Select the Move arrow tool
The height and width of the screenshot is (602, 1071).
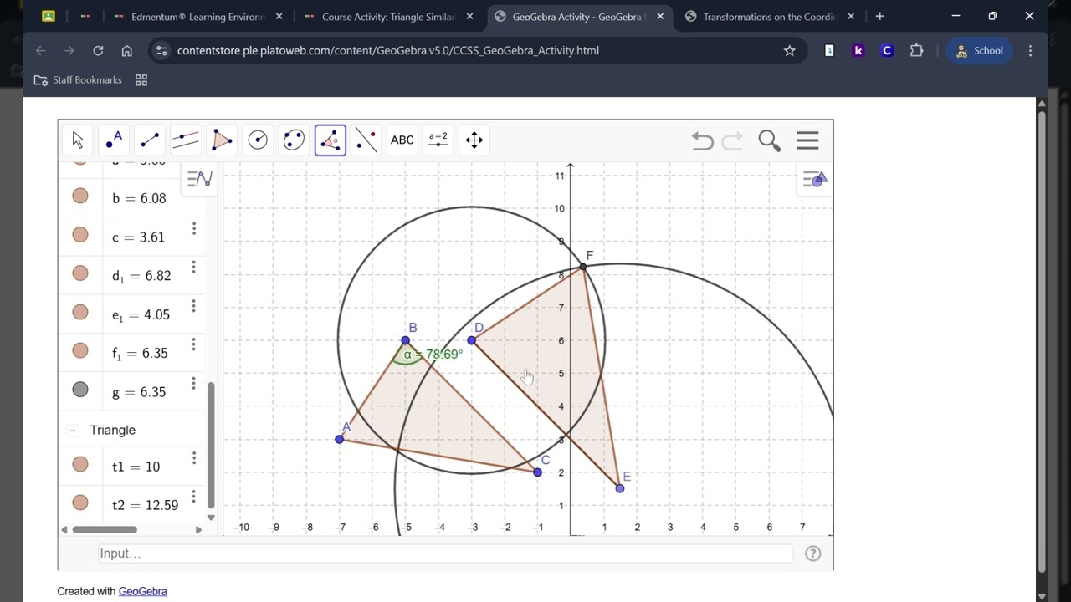coord(78,140)
